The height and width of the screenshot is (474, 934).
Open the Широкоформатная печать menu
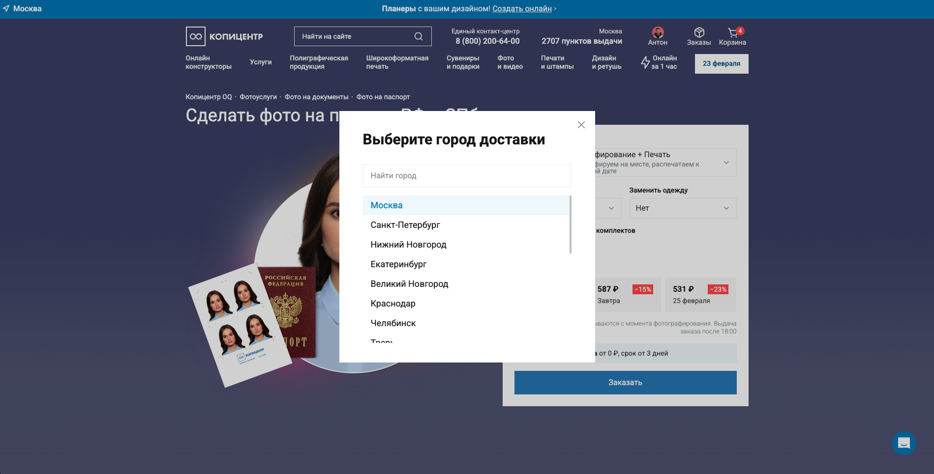[396, 62]
